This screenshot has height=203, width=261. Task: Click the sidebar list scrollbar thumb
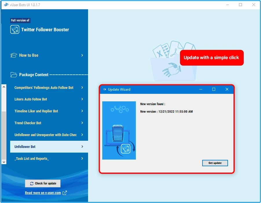point(4,135)
